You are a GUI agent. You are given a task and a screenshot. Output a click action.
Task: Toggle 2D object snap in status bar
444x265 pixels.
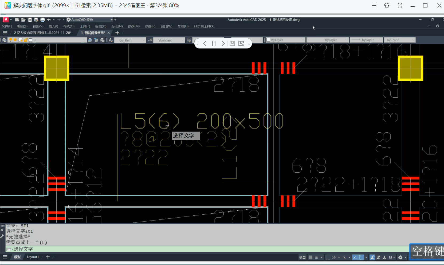[361, 257]
